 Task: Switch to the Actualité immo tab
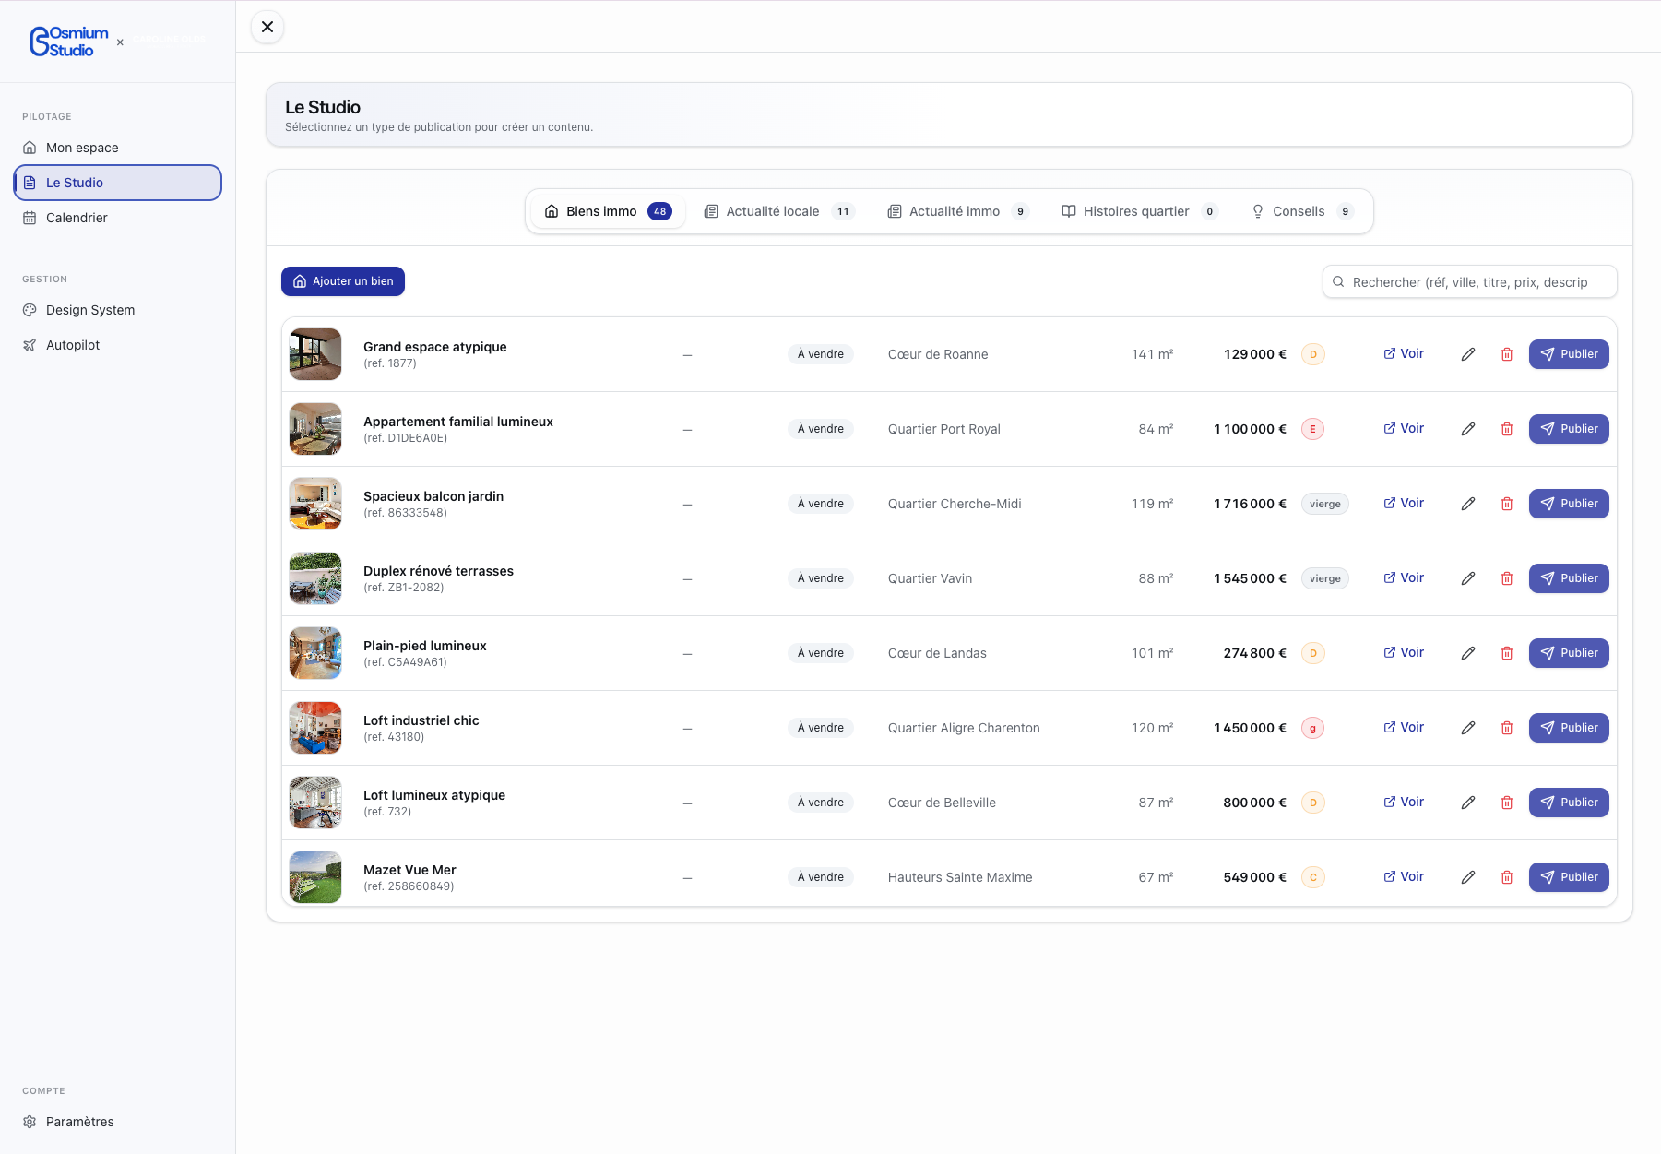click(x=958, y=211)
